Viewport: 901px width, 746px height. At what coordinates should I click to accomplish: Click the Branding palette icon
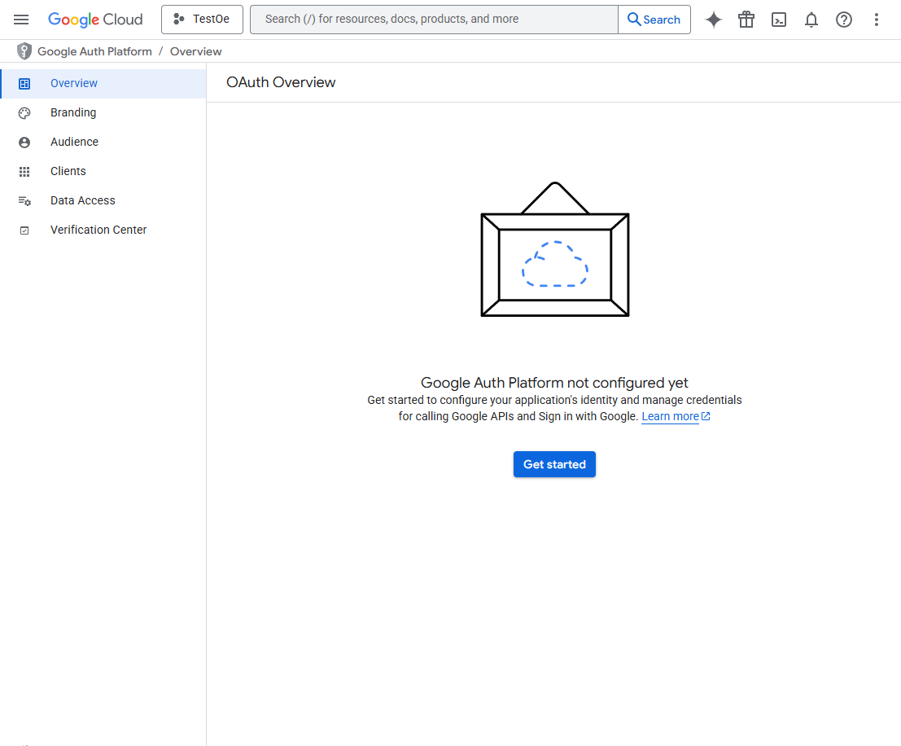tap(24, 113)
